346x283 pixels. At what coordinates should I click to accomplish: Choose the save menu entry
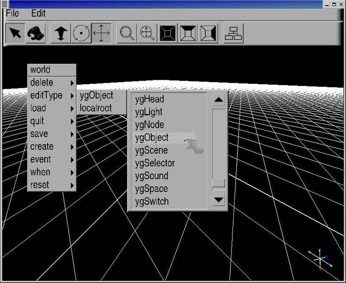coord(52,134)
